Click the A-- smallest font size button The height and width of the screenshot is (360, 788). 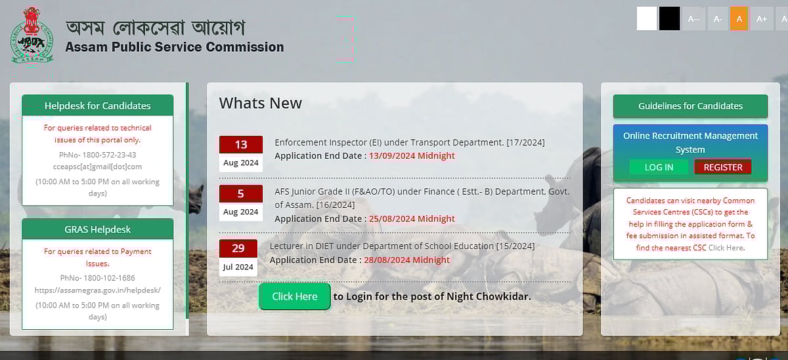[693, 19]
